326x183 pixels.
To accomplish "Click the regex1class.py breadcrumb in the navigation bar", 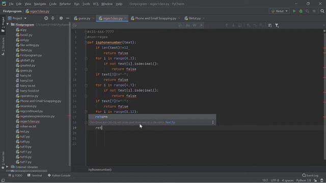I will pos(38,11).
